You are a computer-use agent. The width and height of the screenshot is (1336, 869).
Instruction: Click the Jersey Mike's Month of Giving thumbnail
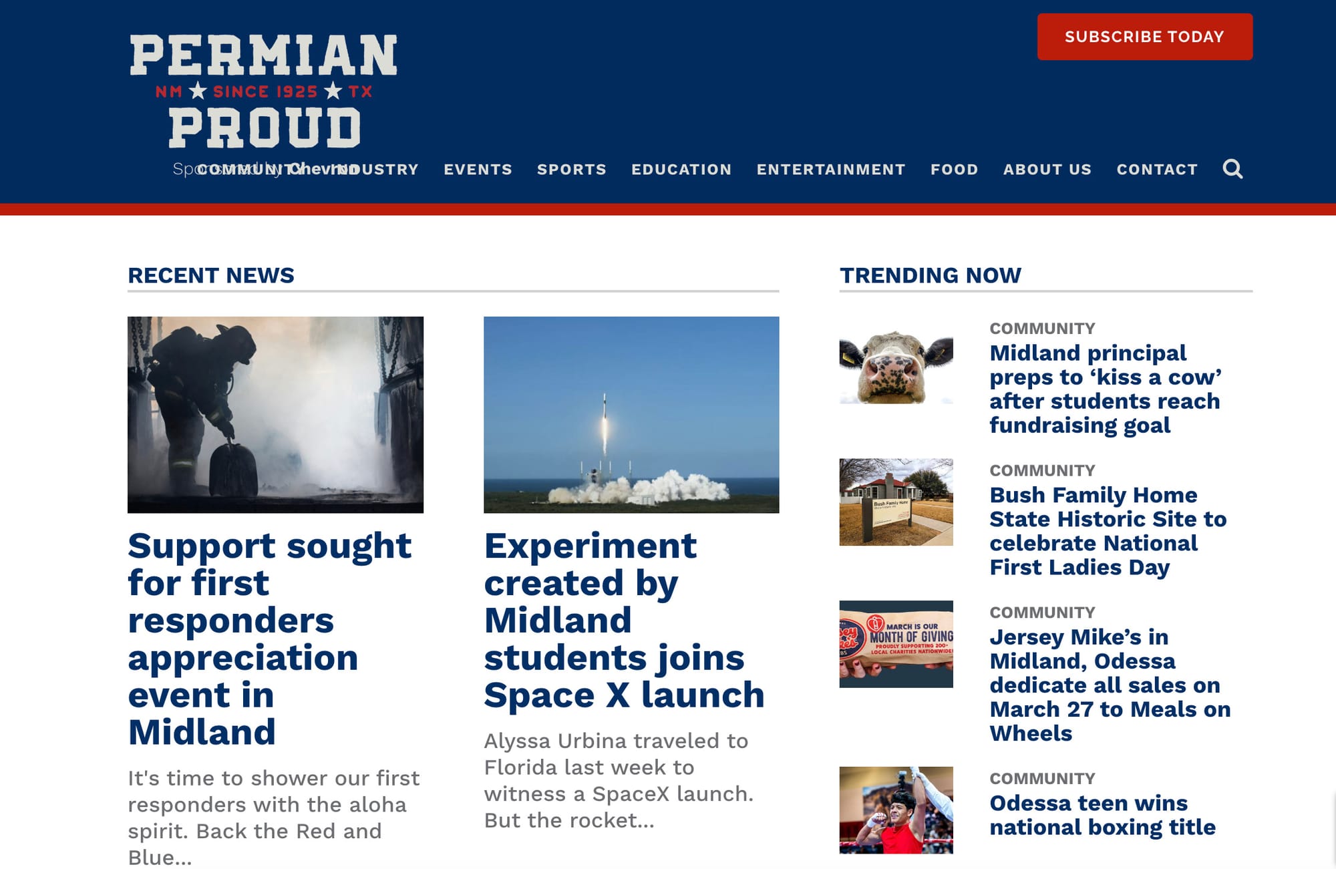point(896,644)
